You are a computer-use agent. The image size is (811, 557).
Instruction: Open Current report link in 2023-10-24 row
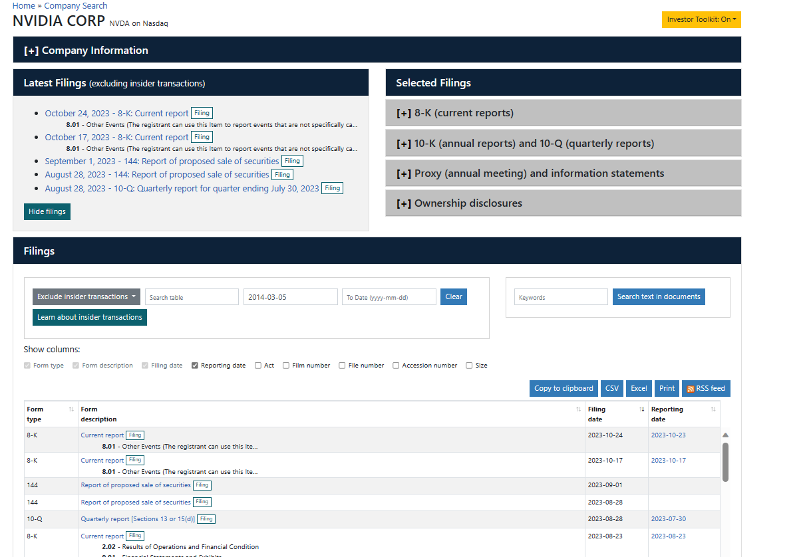(102, 435)
